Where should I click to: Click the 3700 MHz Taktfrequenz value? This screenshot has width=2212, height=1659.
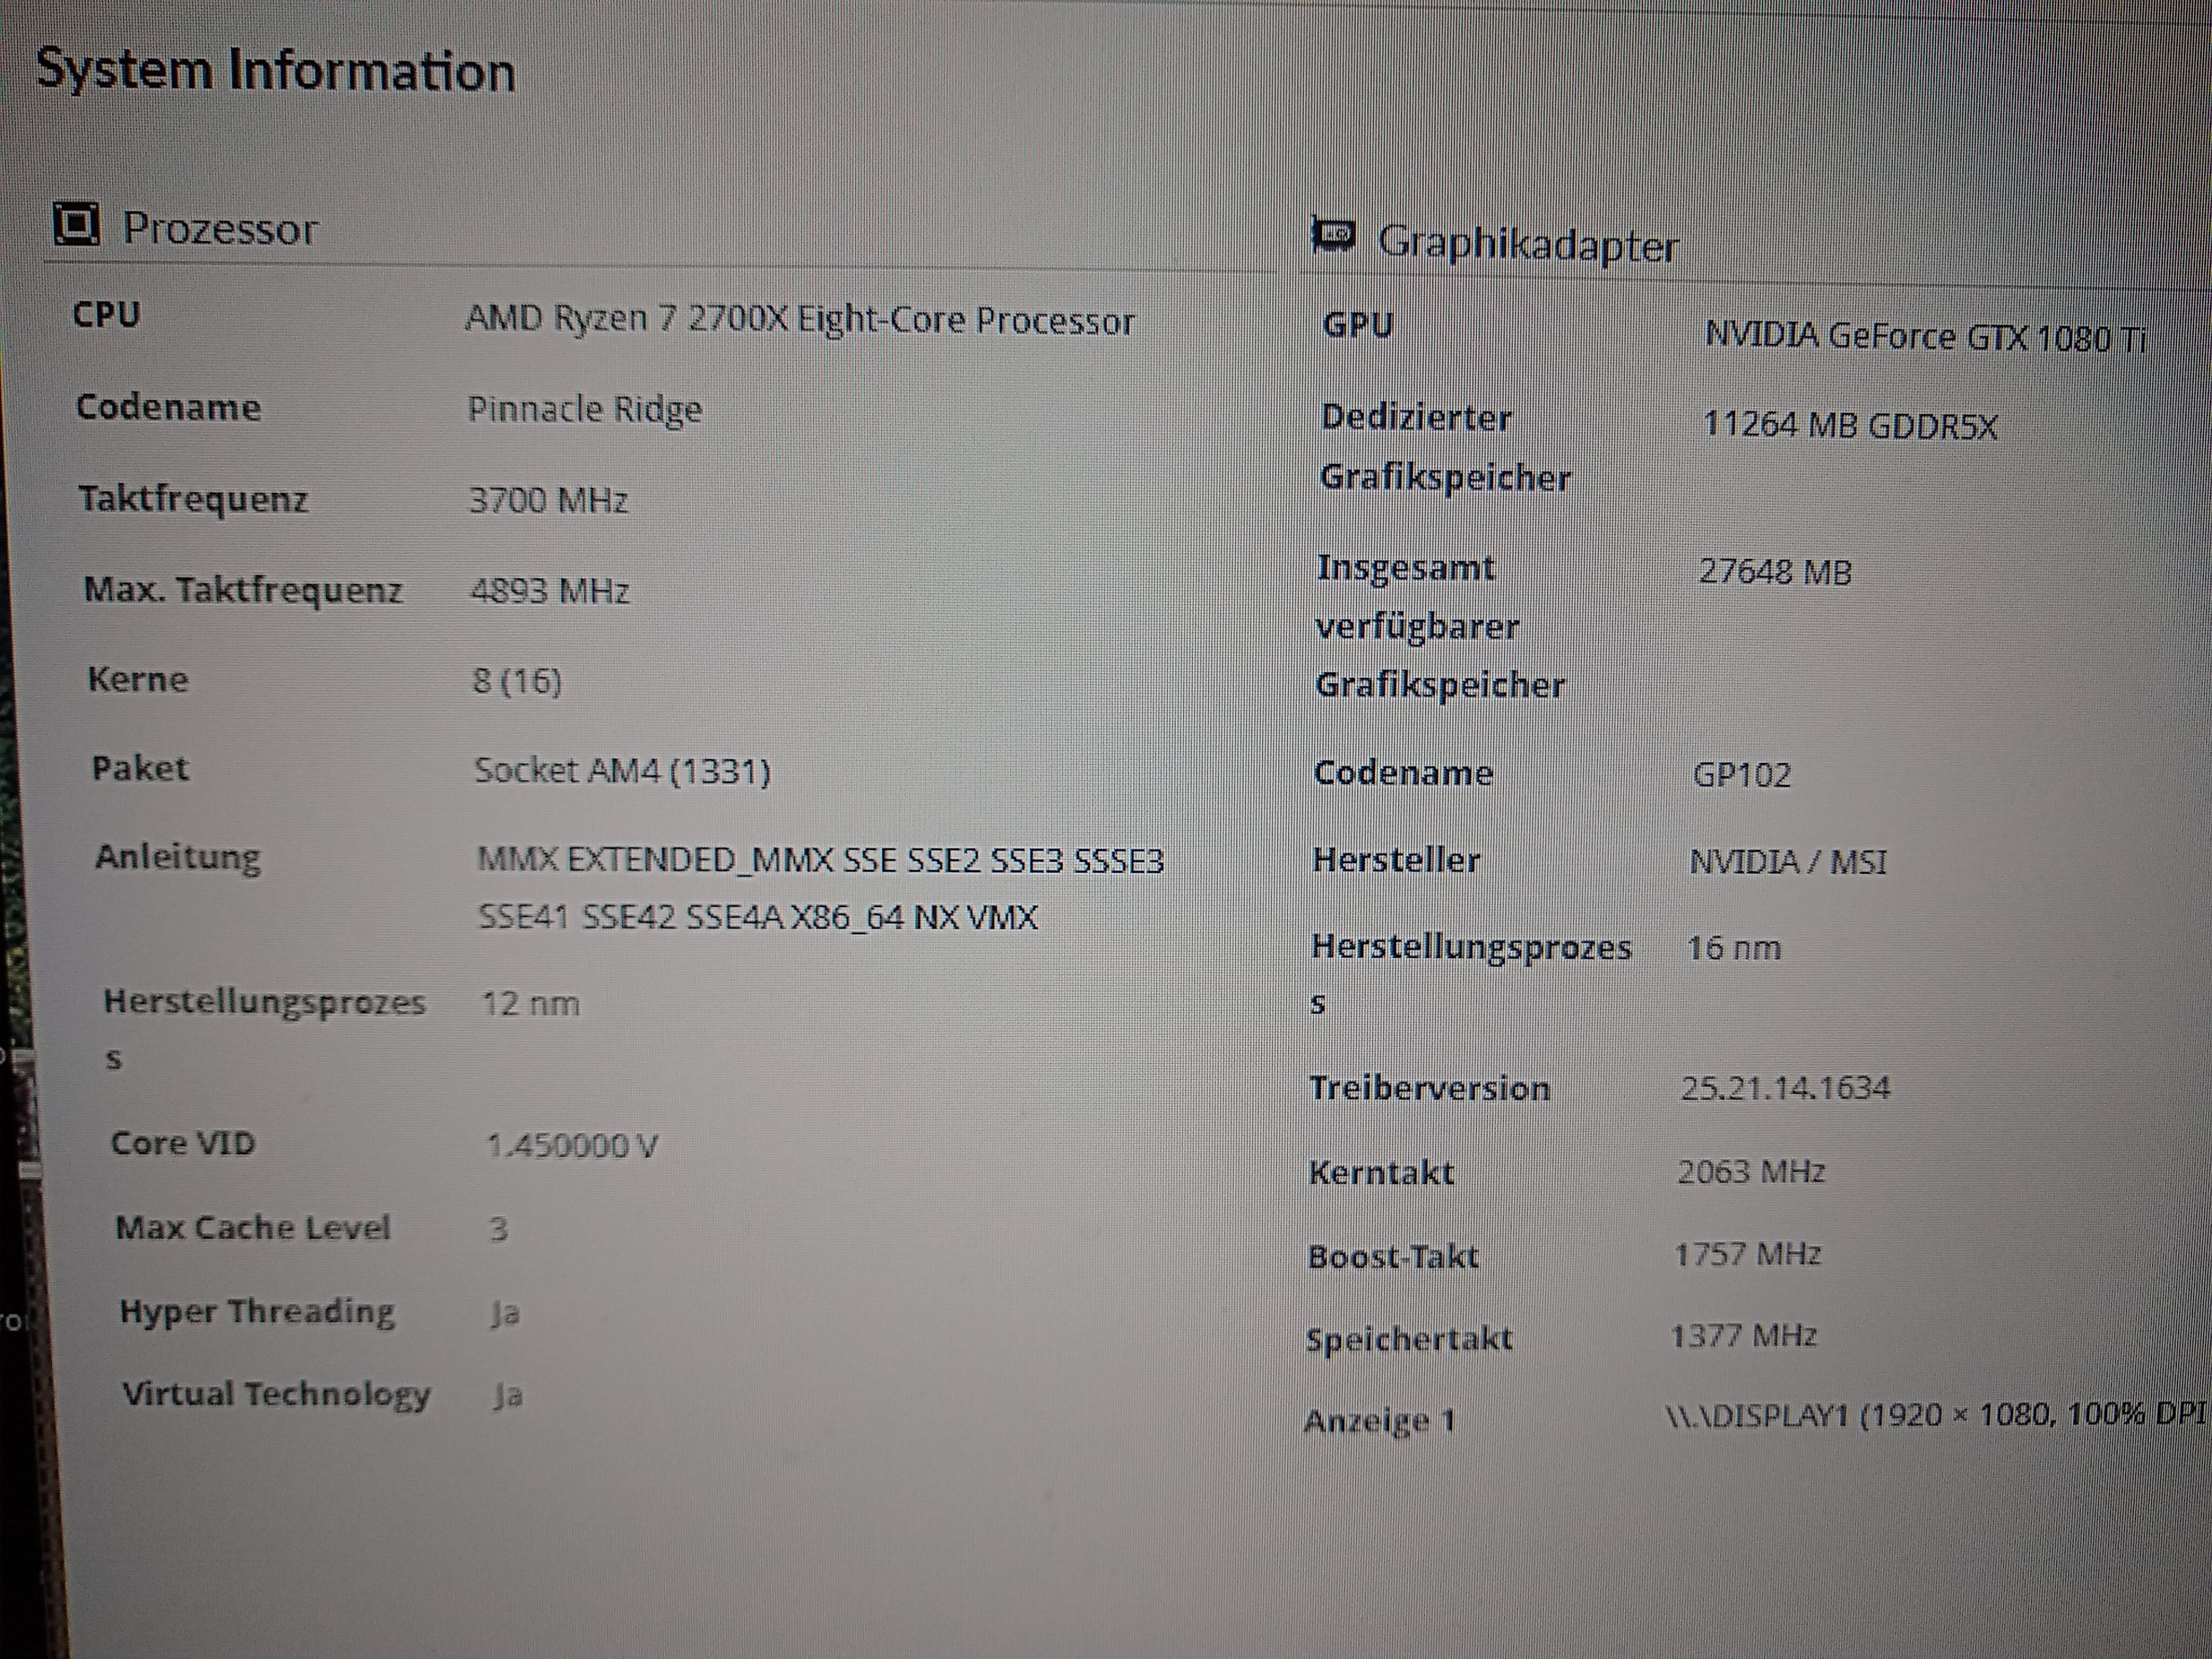pyautogui.click(x=548, y=500)
